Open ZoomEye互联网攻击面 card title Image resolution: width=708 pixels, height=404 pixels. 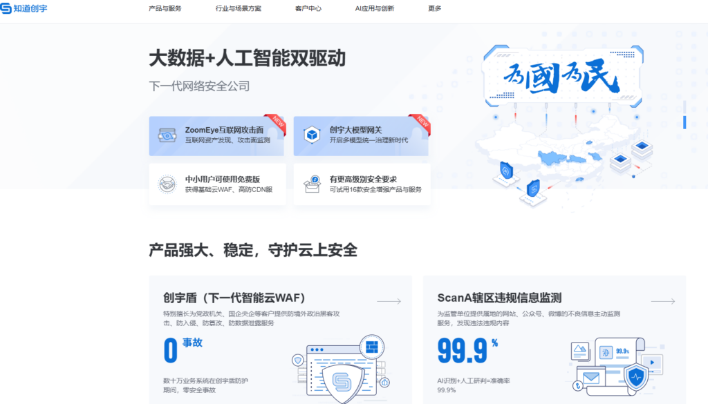click(x=224, y=130)
